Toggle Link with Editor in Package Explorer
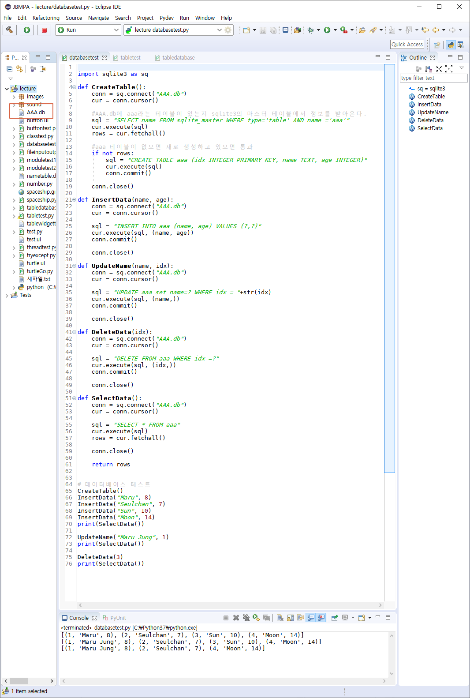The height and width of the screenshot is (698, 470). [19, 69]
